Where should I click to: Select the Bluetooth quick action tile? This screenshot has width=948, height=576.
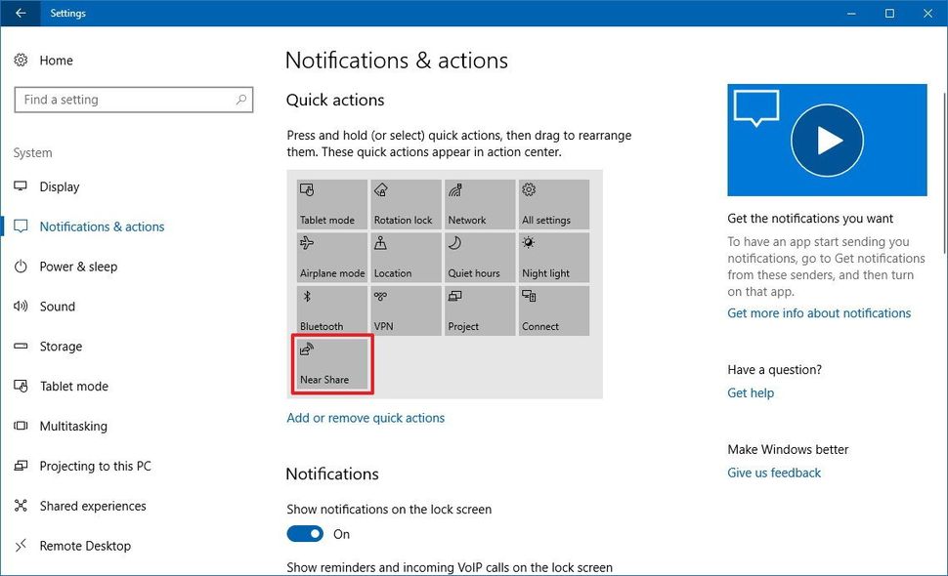(x=330, y=310)
